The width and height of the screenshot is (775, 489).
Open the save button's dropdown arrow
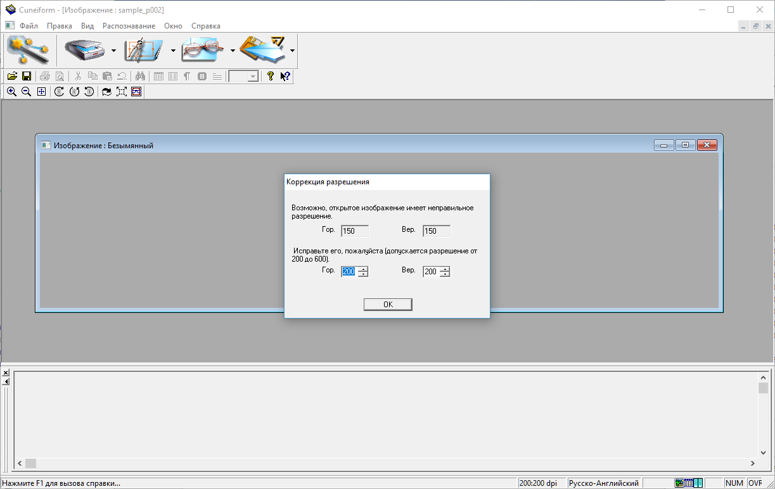(292, 51)
